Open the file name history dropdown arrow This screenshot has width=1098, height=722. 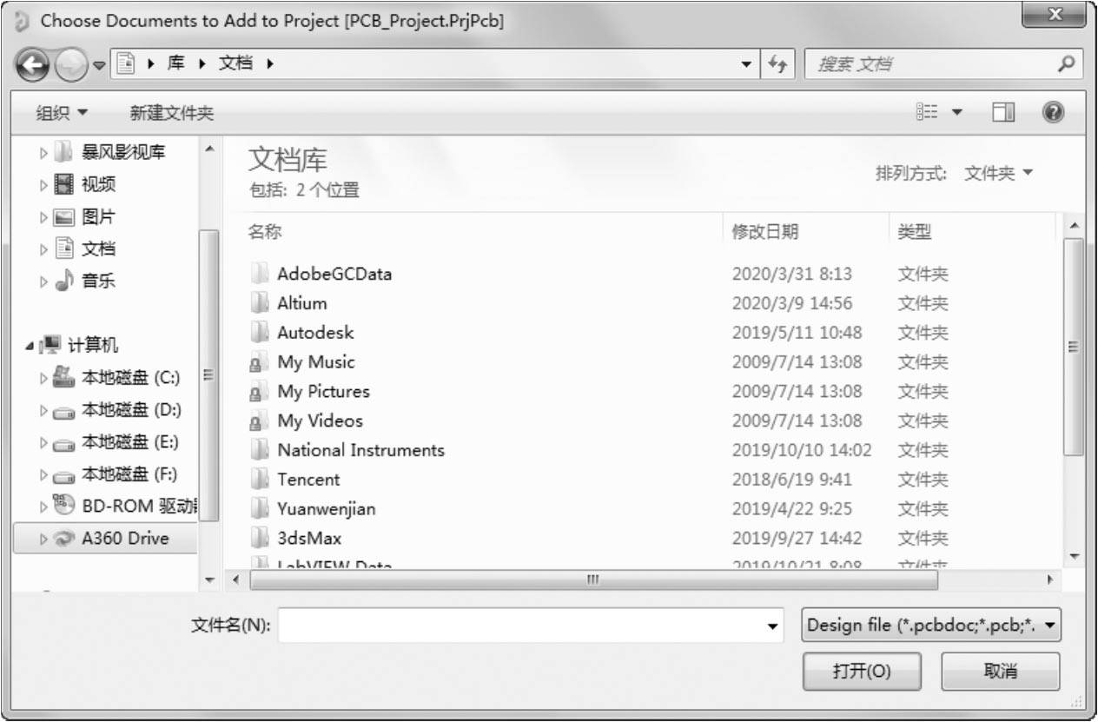(772, 626)
